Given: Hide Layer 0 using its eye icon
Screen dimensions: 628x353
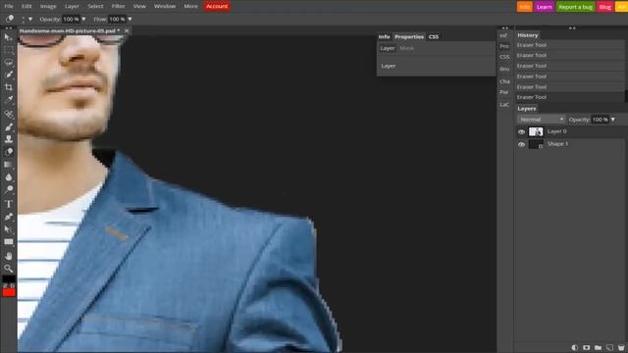Looking at the screenshot, I should [521, 131].
